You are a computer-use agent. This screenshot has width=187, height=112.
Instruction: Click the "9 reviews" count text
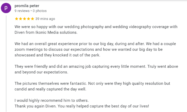(22, 11)
